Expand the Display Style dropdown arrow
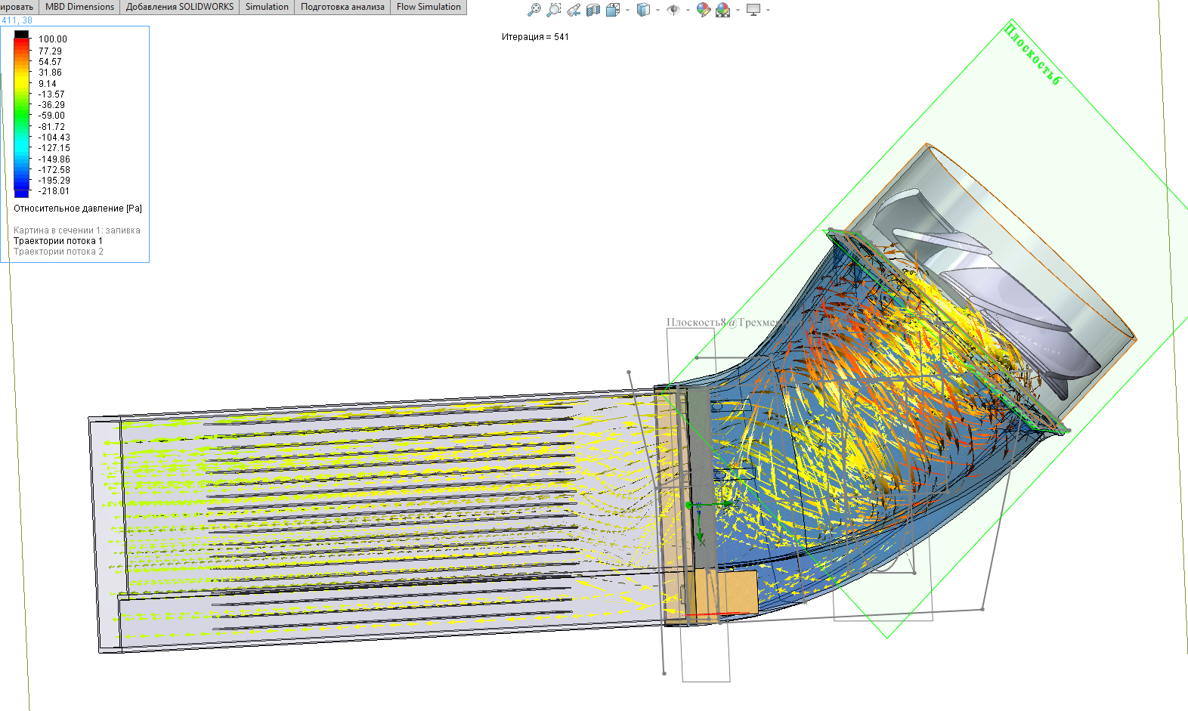This screenshot has width=1188, height=711. pyautogui.click(x=657, y=11)
